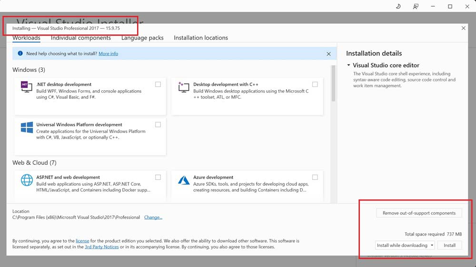This screenshot has width=476, height=267.
Task: Toggle the dark theme moon icon
Action: coord(398,6)
